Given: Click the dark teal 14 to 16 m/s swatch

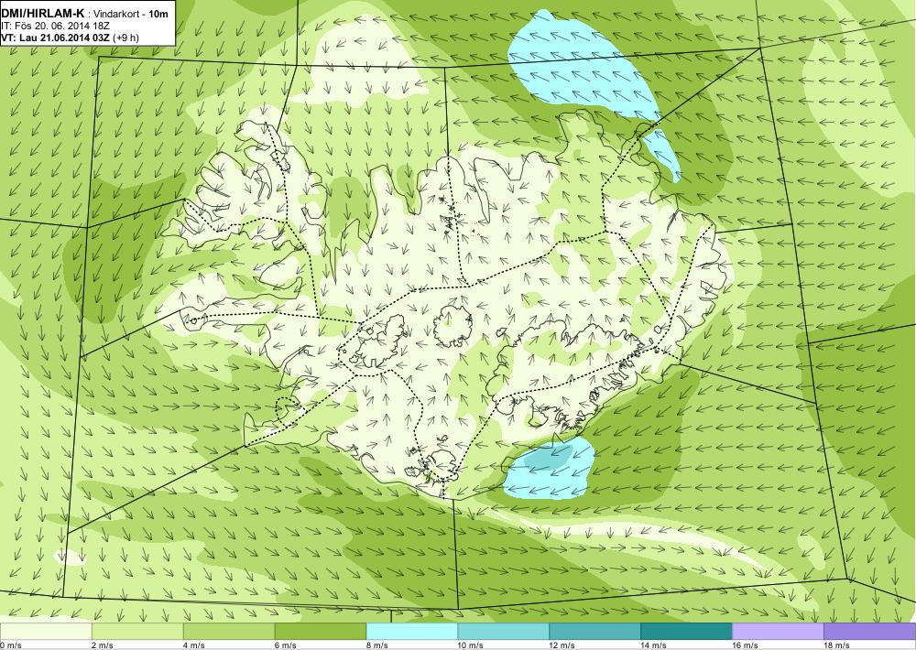Looking at the screenshot, I should coord(686,632).
